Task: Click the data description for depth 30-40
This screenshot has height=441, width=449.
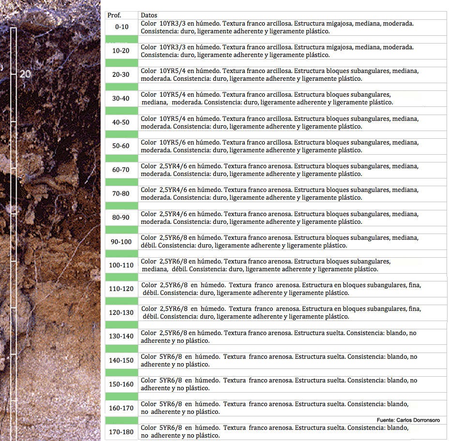Action: click(x=292, y=99)
